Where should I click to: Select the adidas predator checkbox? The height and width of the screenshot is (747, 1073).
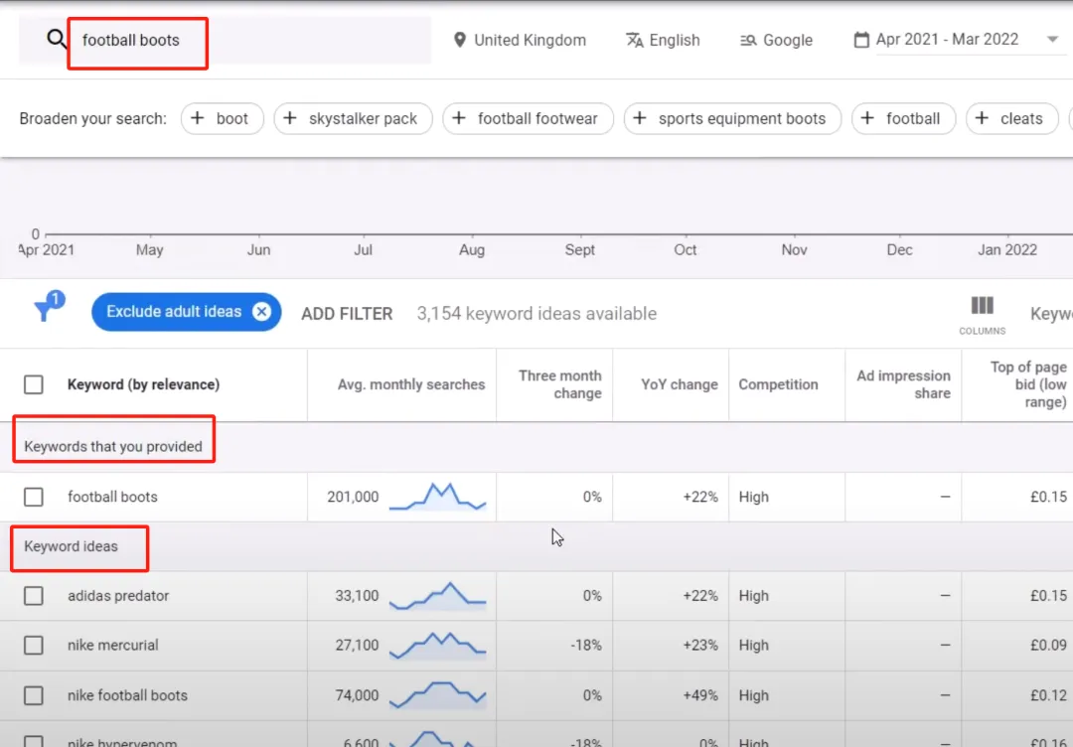[x=34, y=596]
